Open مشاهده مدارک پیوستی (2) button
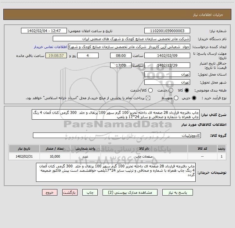The width and height of the screenshot is (235, 228). (130, 192)
